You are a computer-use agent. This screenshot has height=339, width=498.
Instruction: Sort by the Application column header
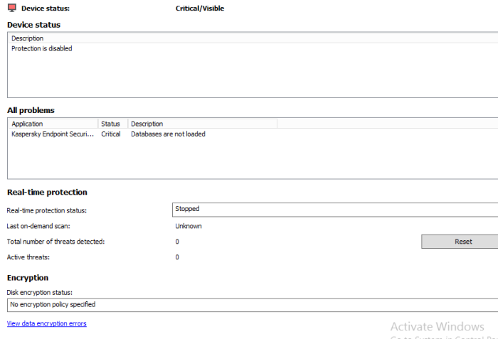click(53, 124)
